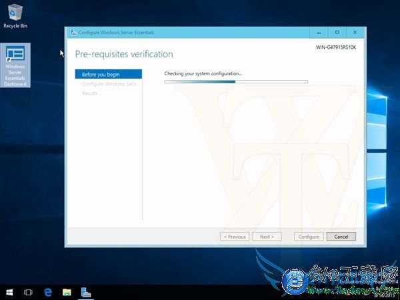This screenshot has width=400, height=300.
Task: Click the Next button
Action: (x=267, y=237)
